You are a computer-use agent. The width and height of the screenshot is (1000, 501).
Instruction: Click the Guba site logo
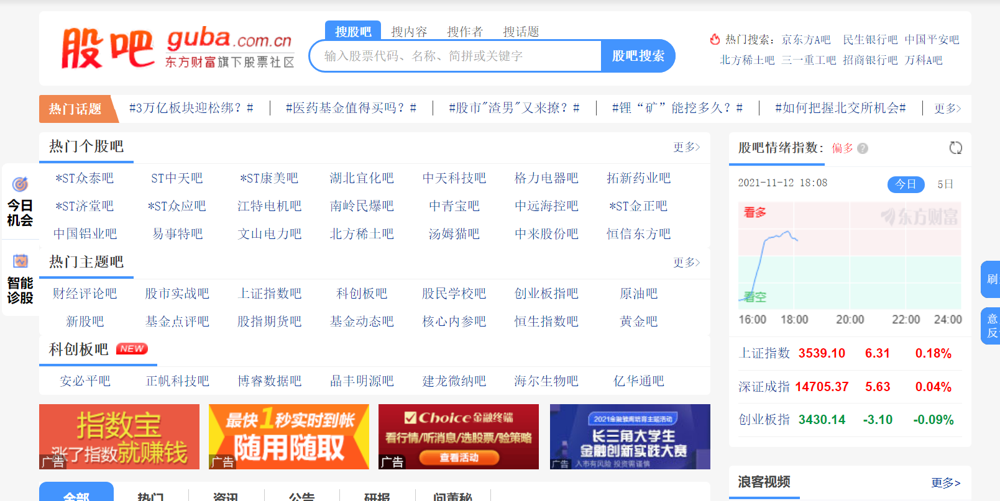pos(177,48)
